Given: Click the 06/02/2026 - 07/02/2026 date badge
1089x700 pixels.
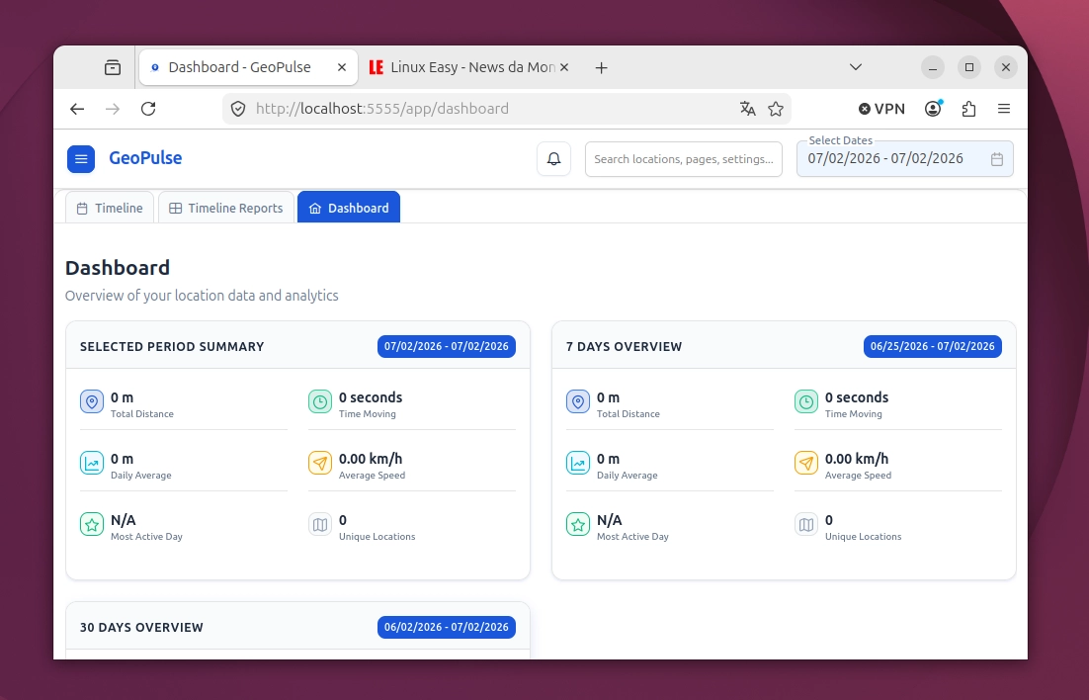Looking at the screenshot, I should point(447,627).
